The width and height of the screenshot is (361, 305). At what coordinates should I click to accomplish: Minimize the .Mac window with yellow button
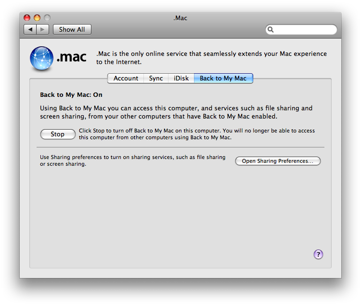click(37, 18)
